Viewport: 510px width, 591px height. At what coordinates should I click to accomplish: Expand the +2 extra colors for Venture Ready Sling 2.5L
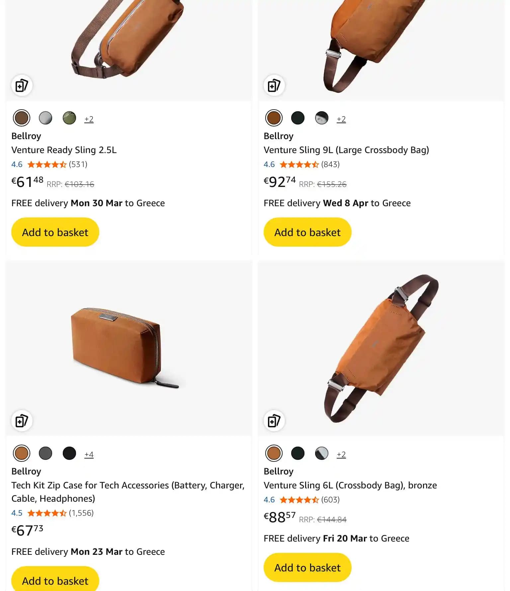(89, 119)
